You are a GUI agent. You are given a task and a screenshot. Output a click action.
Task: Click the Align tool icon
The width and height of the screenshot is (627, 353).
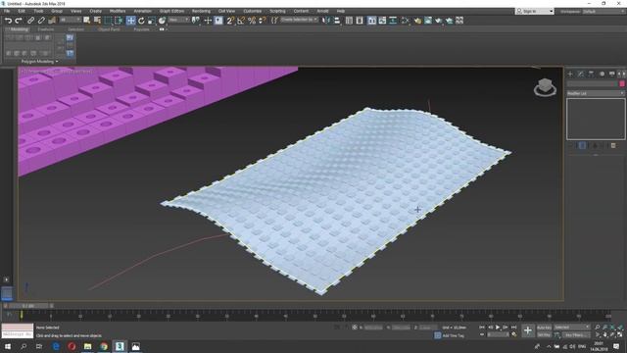pos(337,21)
